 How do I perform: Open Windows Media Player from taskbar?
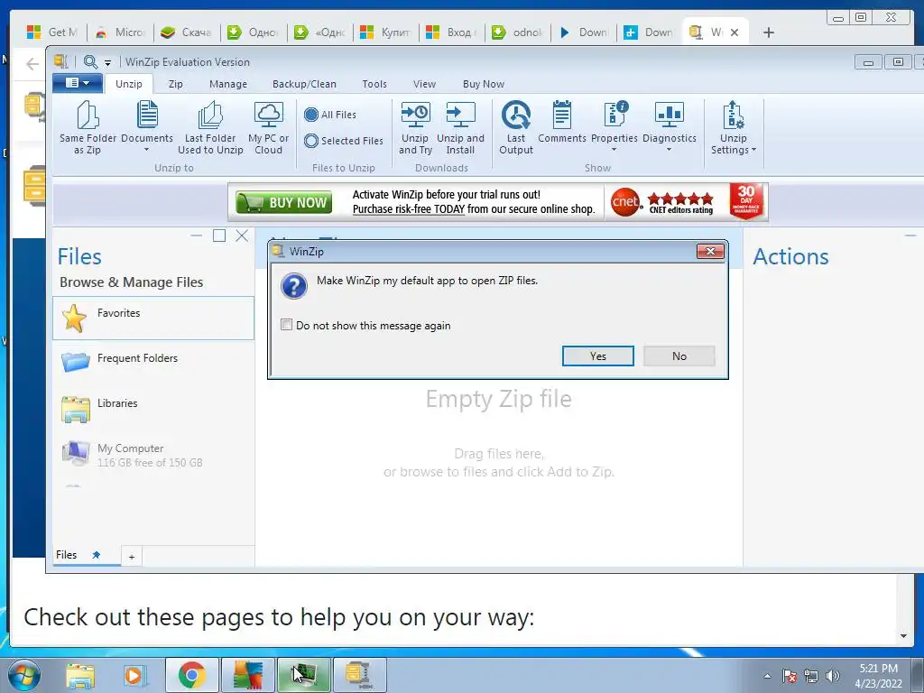pos(134,675)
